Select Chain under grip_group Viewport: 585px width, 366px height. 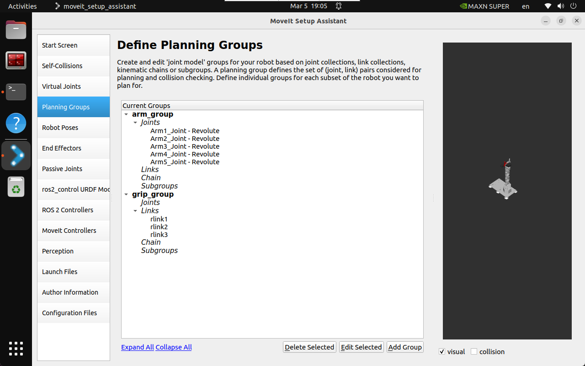click(151, 242)
